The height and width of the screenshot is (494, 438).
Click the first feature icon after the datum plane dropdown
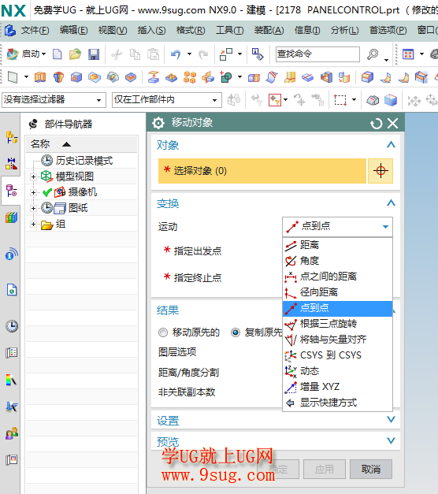click(40, 77)
